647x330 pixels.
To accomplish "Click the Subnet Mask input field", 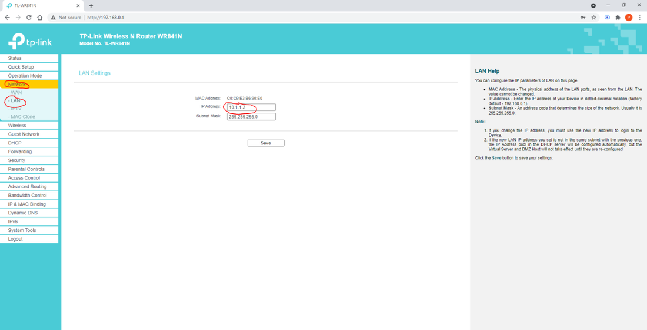I will 251,117.
